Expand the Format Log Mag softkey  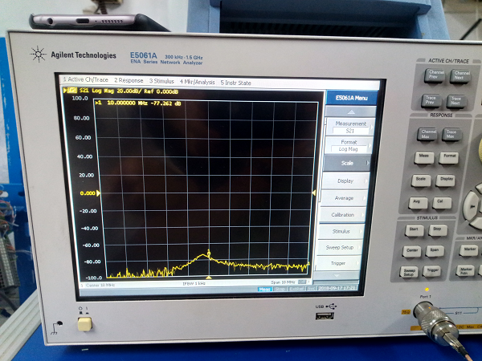pyautogui.click(x=349, y=145)
